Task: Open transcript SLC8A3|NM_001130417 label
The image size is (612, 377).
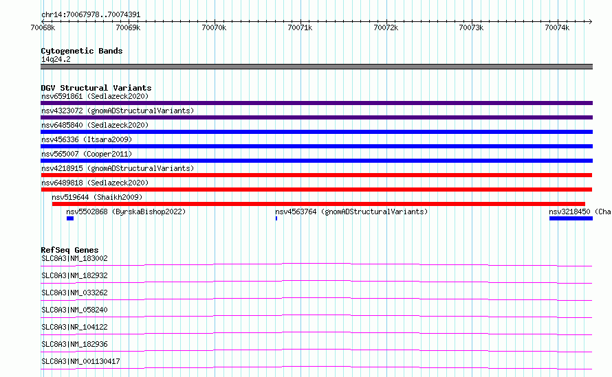Action: (80, 361)
